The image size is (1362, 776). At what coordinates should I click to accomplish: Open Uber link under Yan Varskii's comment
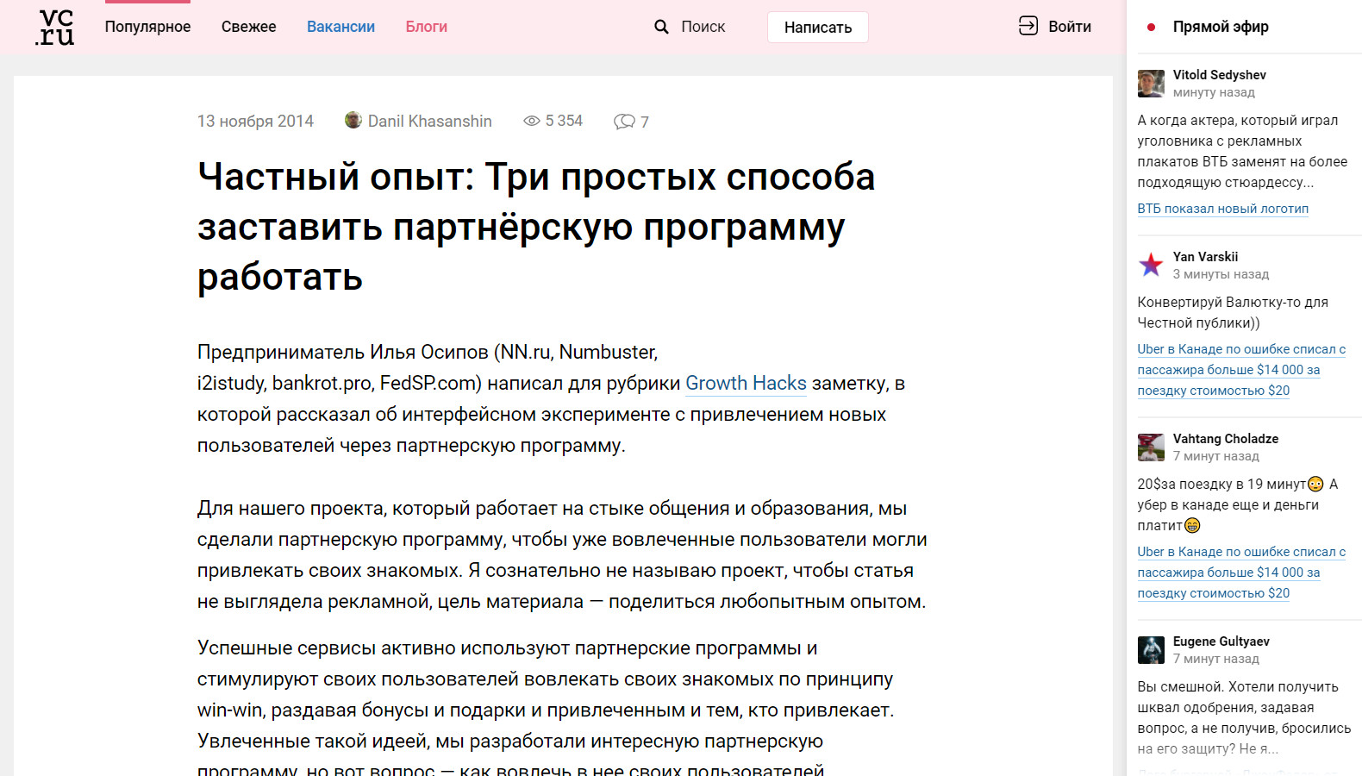[x=1241, y=370]
